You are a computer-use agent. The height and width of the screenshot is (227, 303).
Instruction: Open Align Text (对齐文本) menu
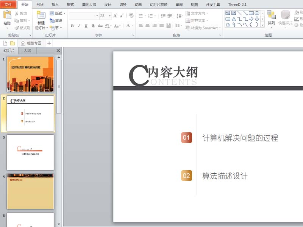click(197, 20)
